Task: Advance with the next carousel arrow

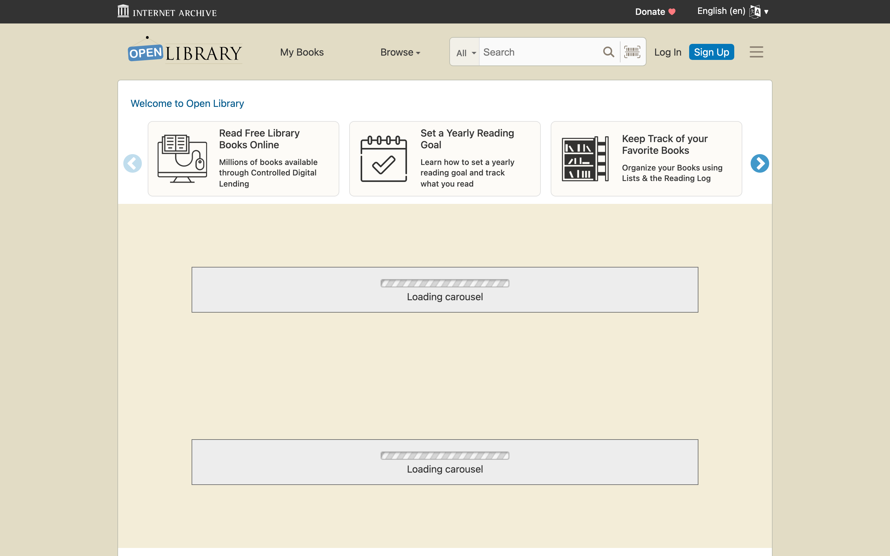Action: point(760,163)
